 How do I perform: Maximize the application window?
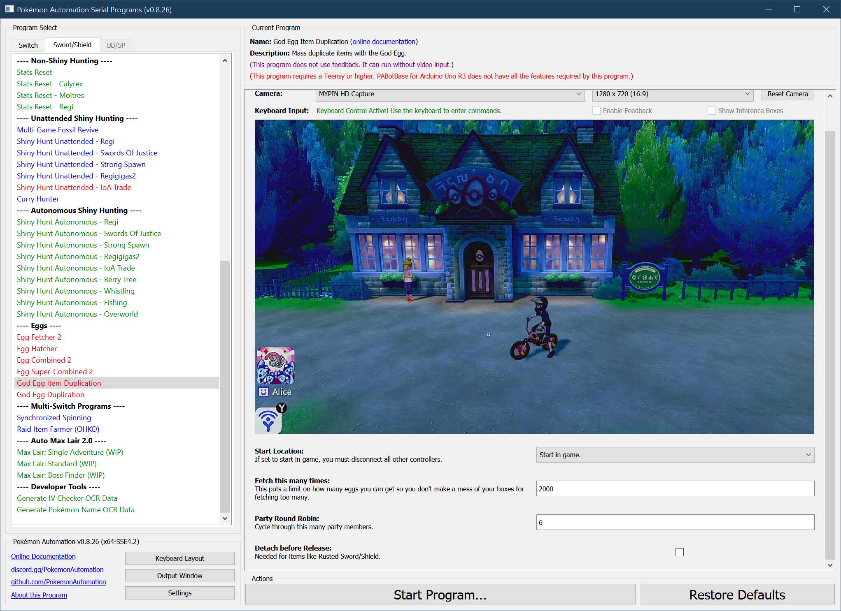[x=797, y=9]
